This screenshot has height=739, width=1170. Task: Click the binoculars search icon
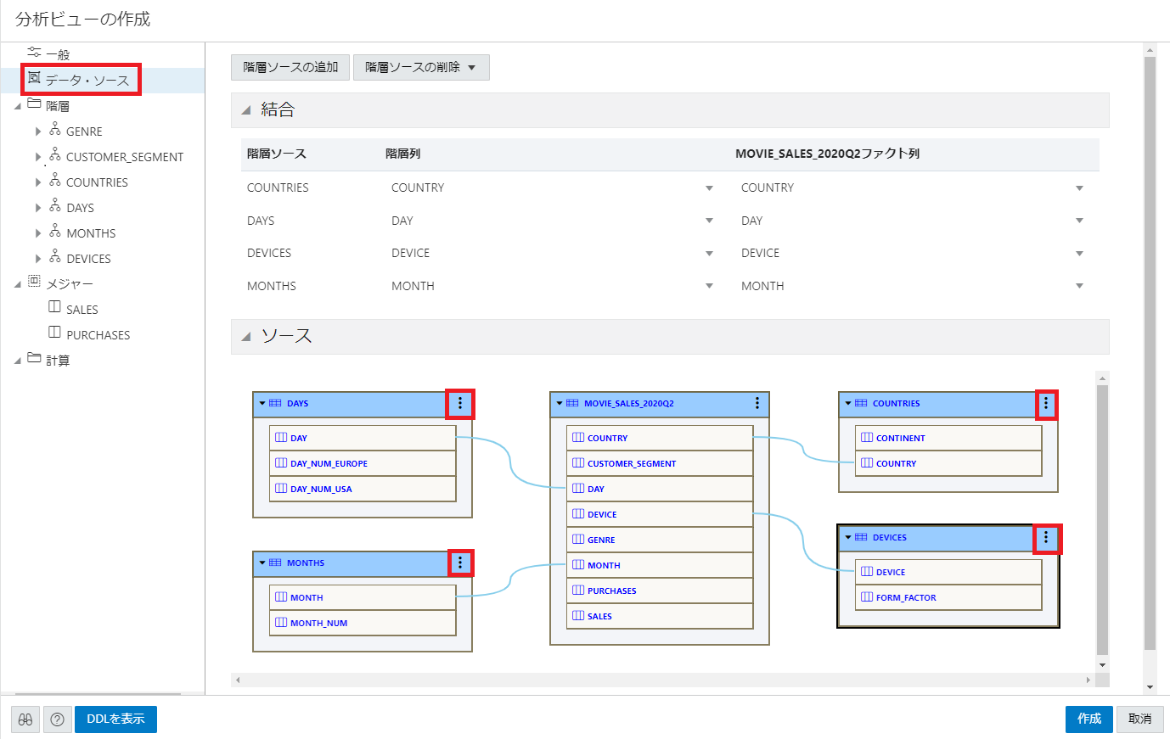[25, 719]
